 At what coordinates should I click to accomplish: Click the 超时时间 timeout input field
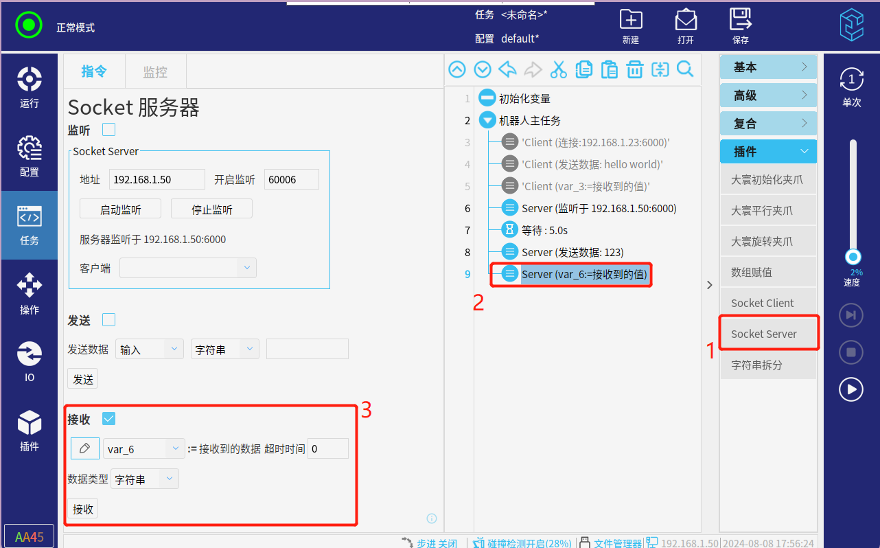(328, 448)
